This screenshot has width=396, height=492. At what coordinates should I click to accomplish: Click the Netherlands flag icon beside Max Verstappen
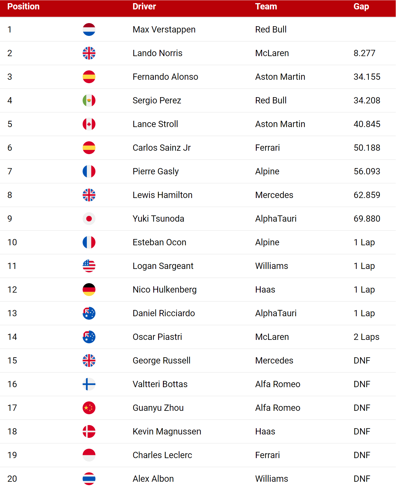coord(89,30)
